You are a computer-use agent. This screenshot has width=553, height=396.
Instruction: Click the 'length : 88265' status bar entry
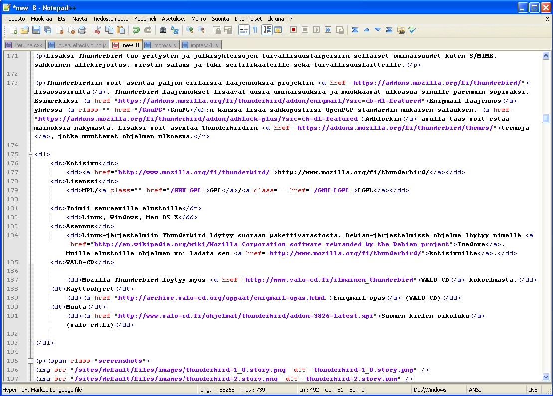217,390
